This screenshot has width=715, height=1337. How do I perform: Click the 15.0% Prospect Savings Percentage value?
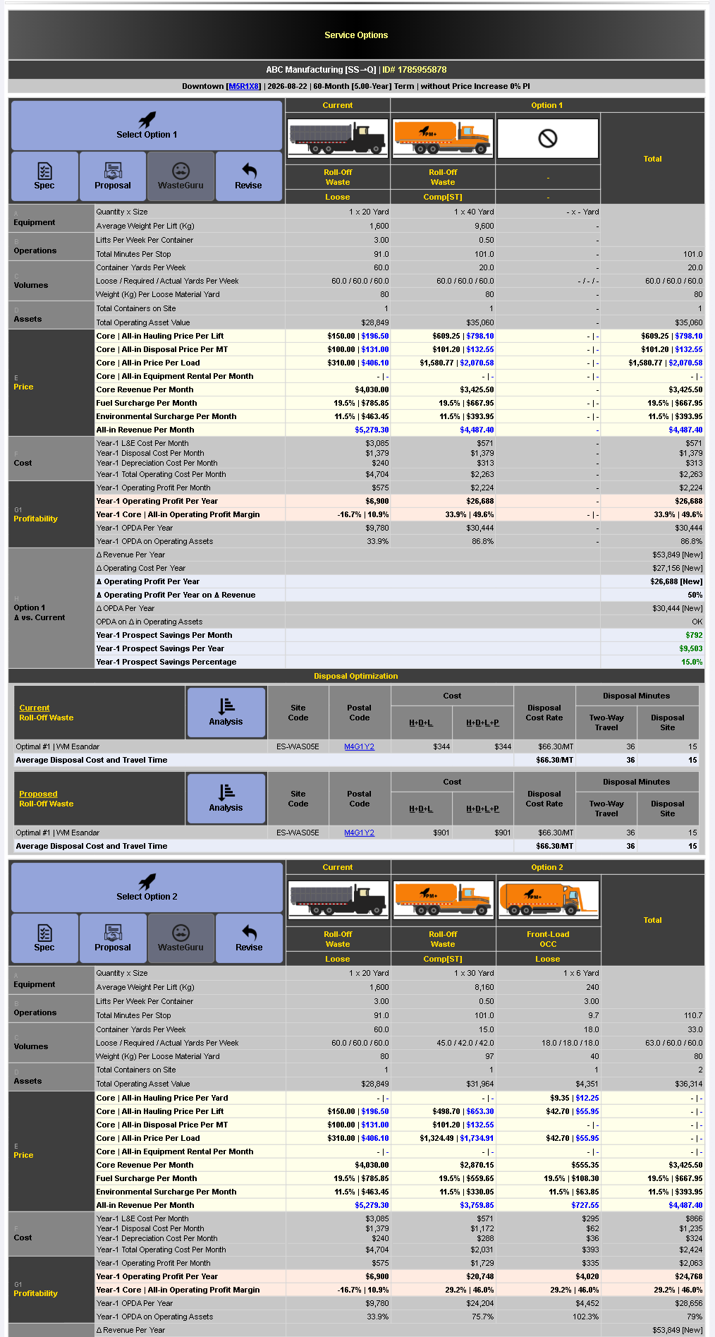pyautogui.click(x=692, y=662)
